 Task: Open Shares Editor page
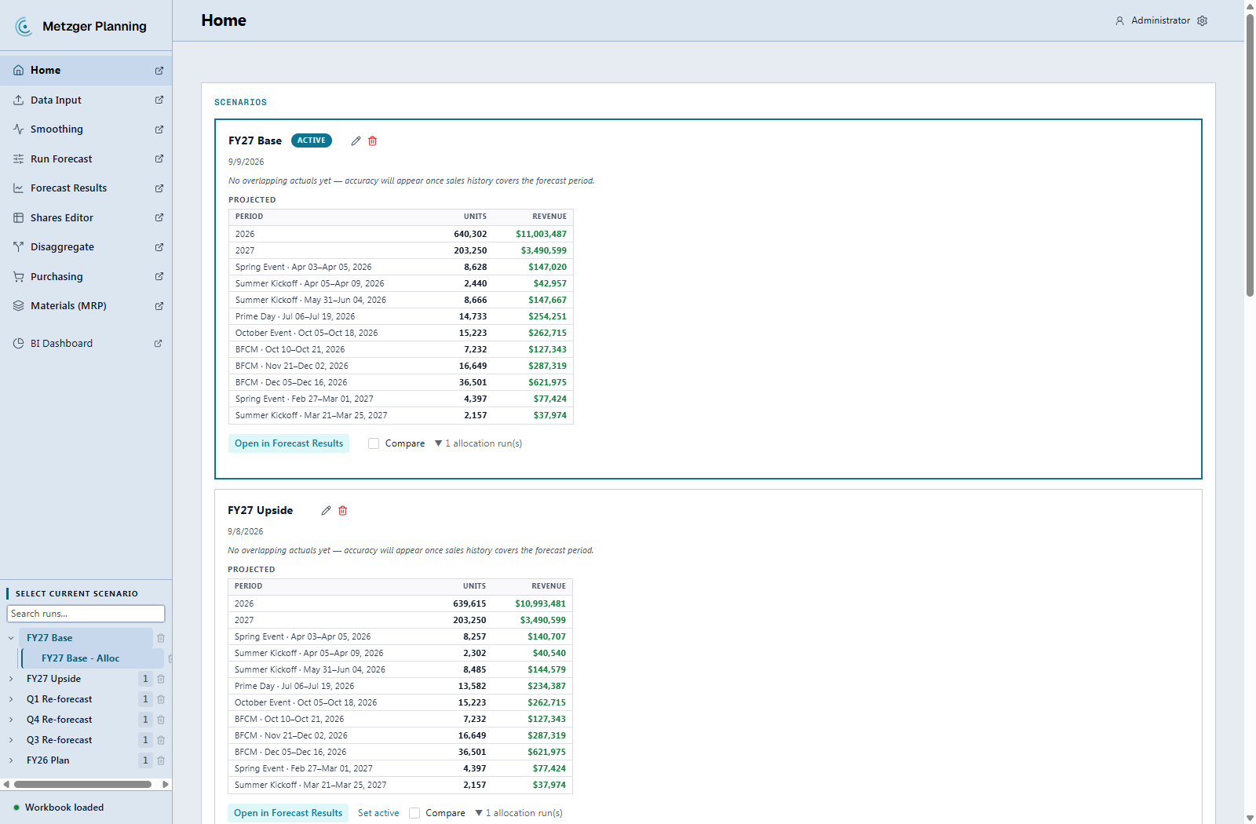pos(86,217)
